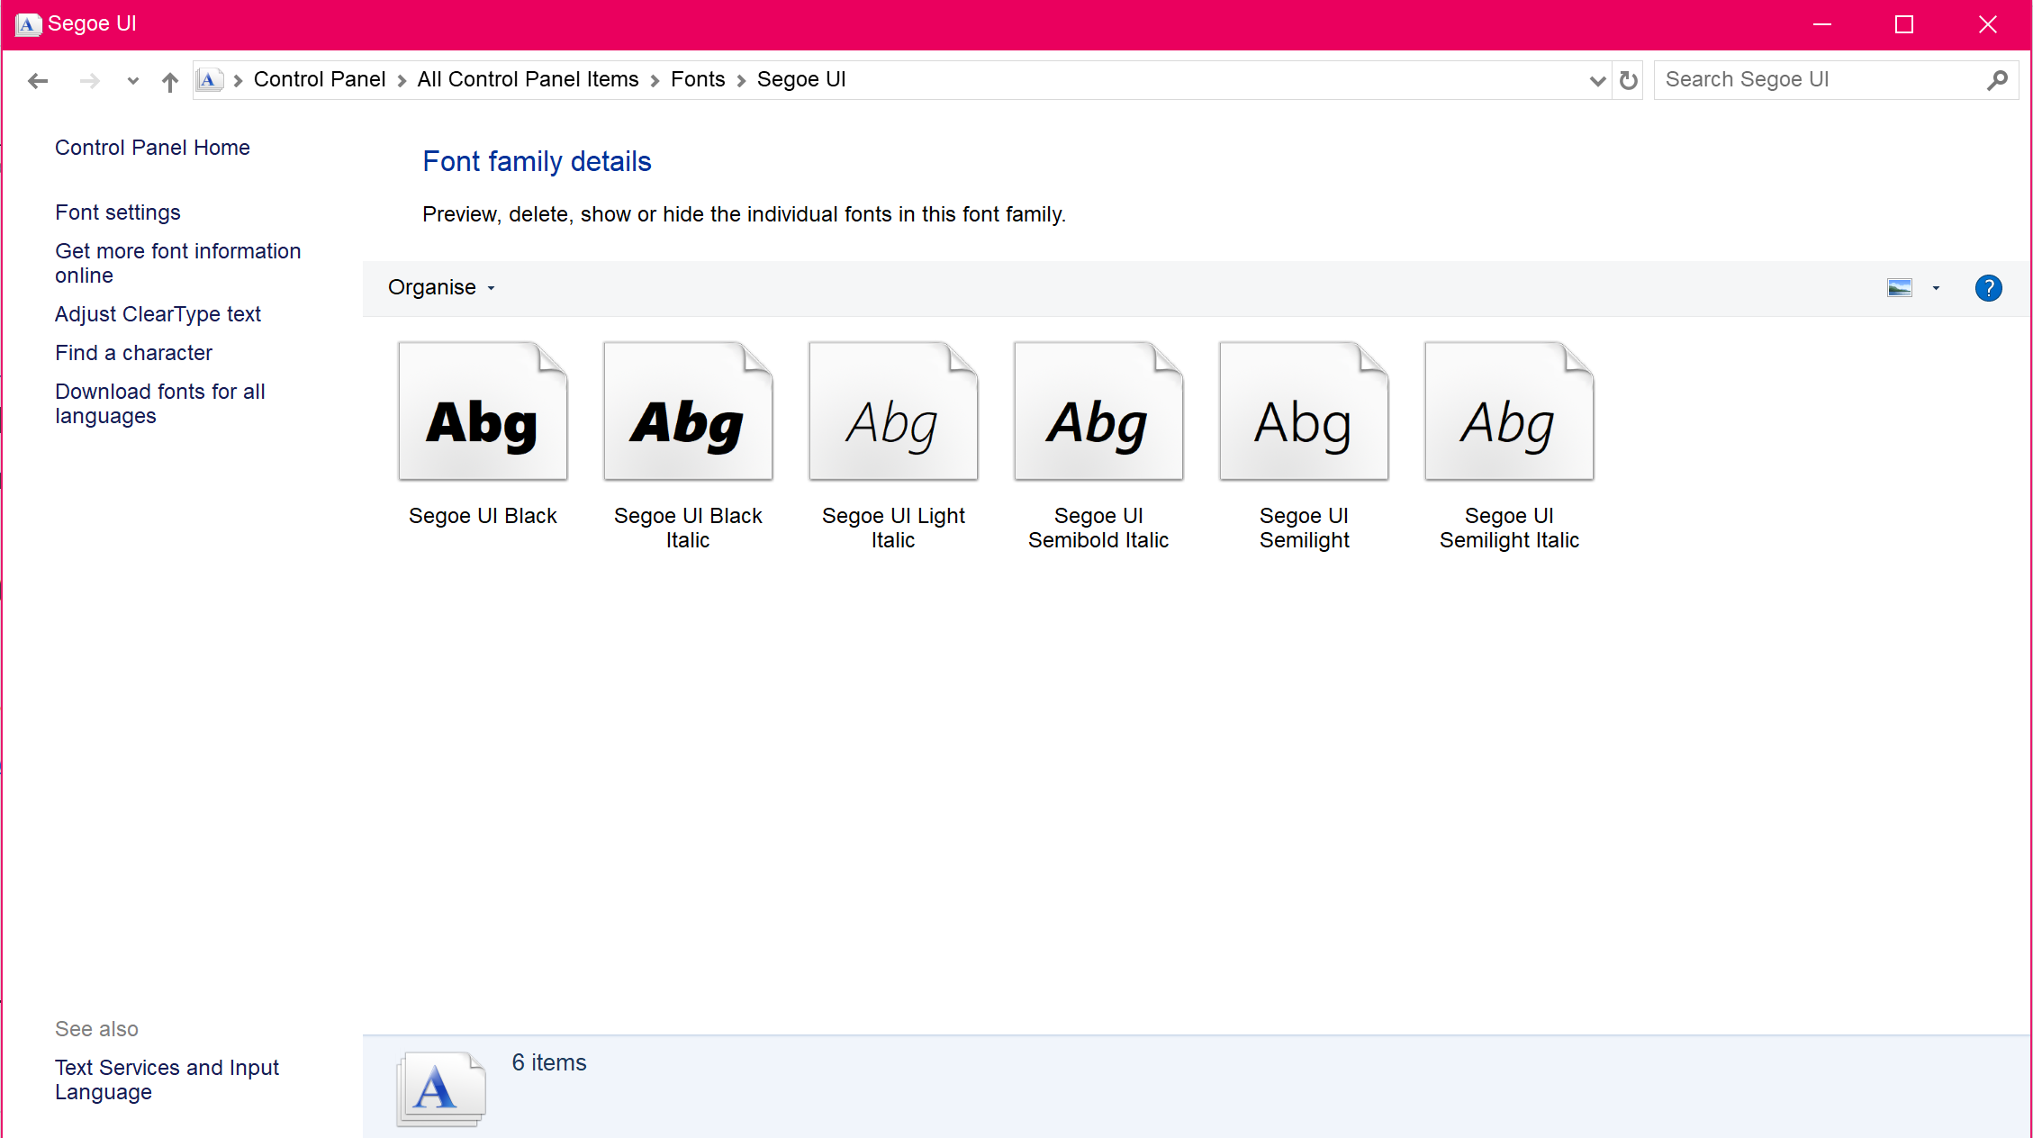Viewport: 2033px width, 1138px height.
Task: Open the view options dropdown arrow
Action: tap(1936, 288)
